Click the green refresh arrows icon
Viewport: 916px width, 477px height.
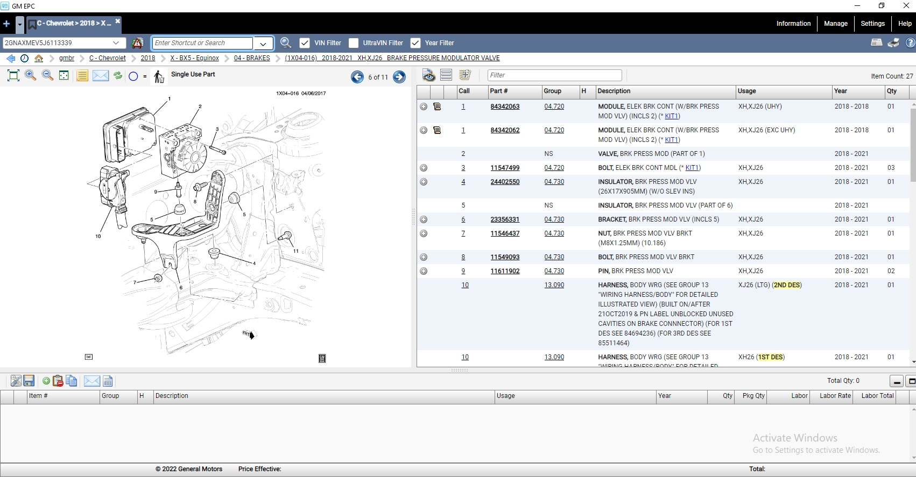118,75
